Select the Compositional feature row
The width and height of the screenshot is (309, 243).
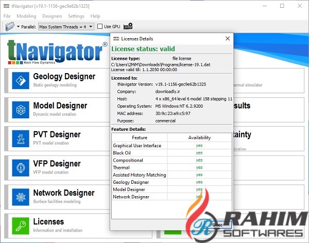tap(171, 160)
